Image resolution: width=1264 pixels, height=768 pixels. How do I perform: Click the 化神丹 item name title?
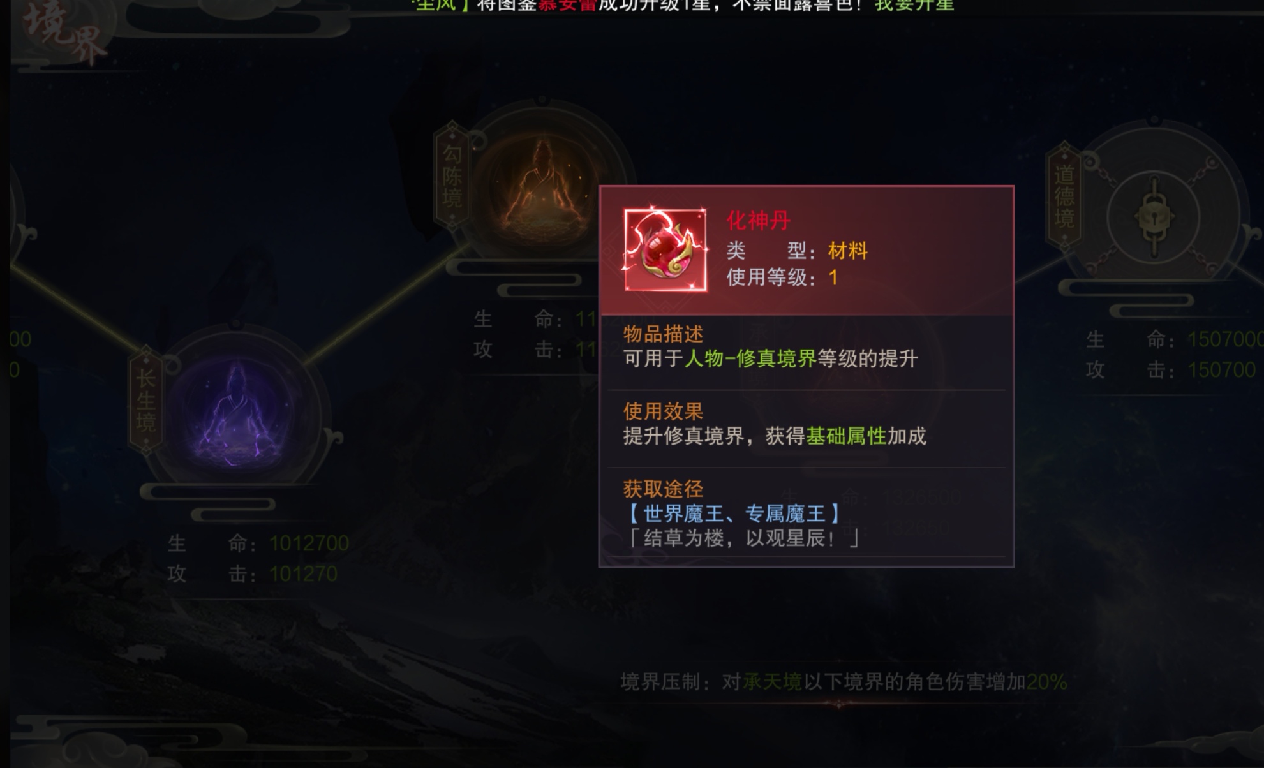(x=758, y=221)
